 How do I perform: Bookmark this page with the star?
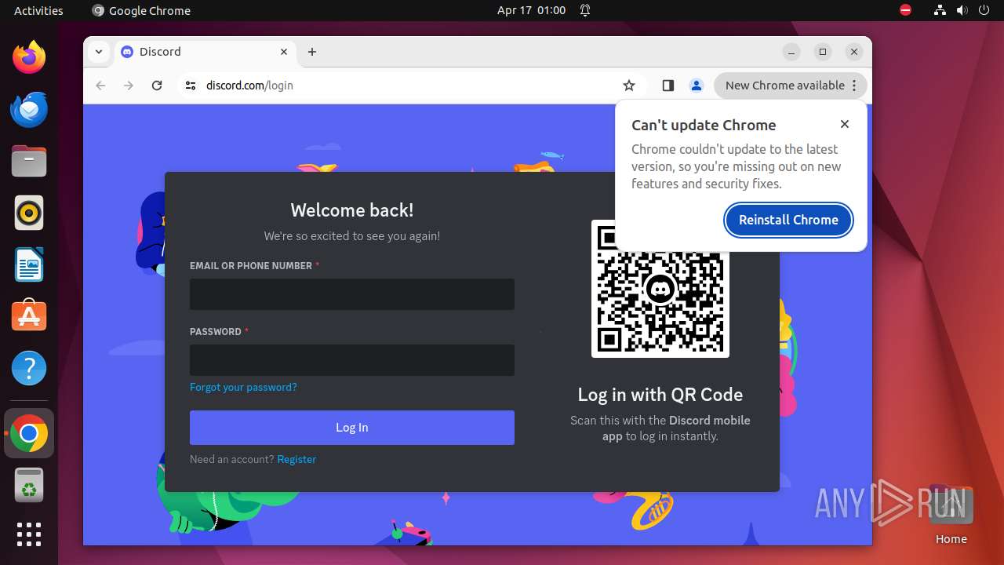click(629, 86)
